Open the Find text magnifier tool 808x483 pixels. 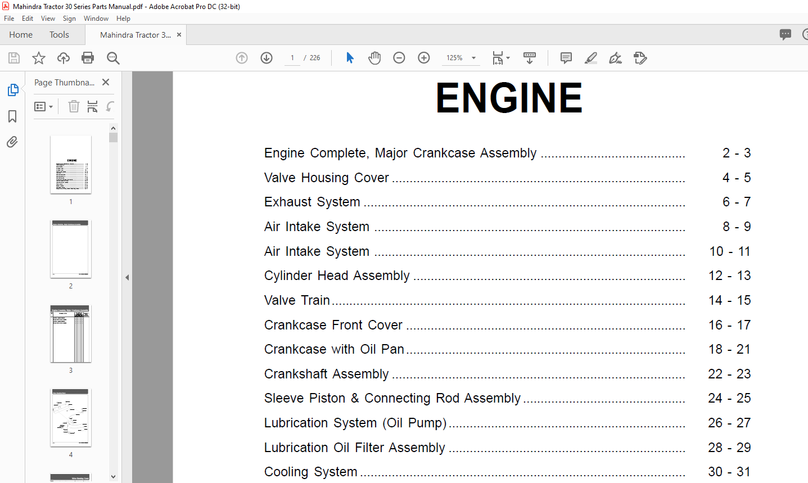pyautogui.click(x=113, y=58)
